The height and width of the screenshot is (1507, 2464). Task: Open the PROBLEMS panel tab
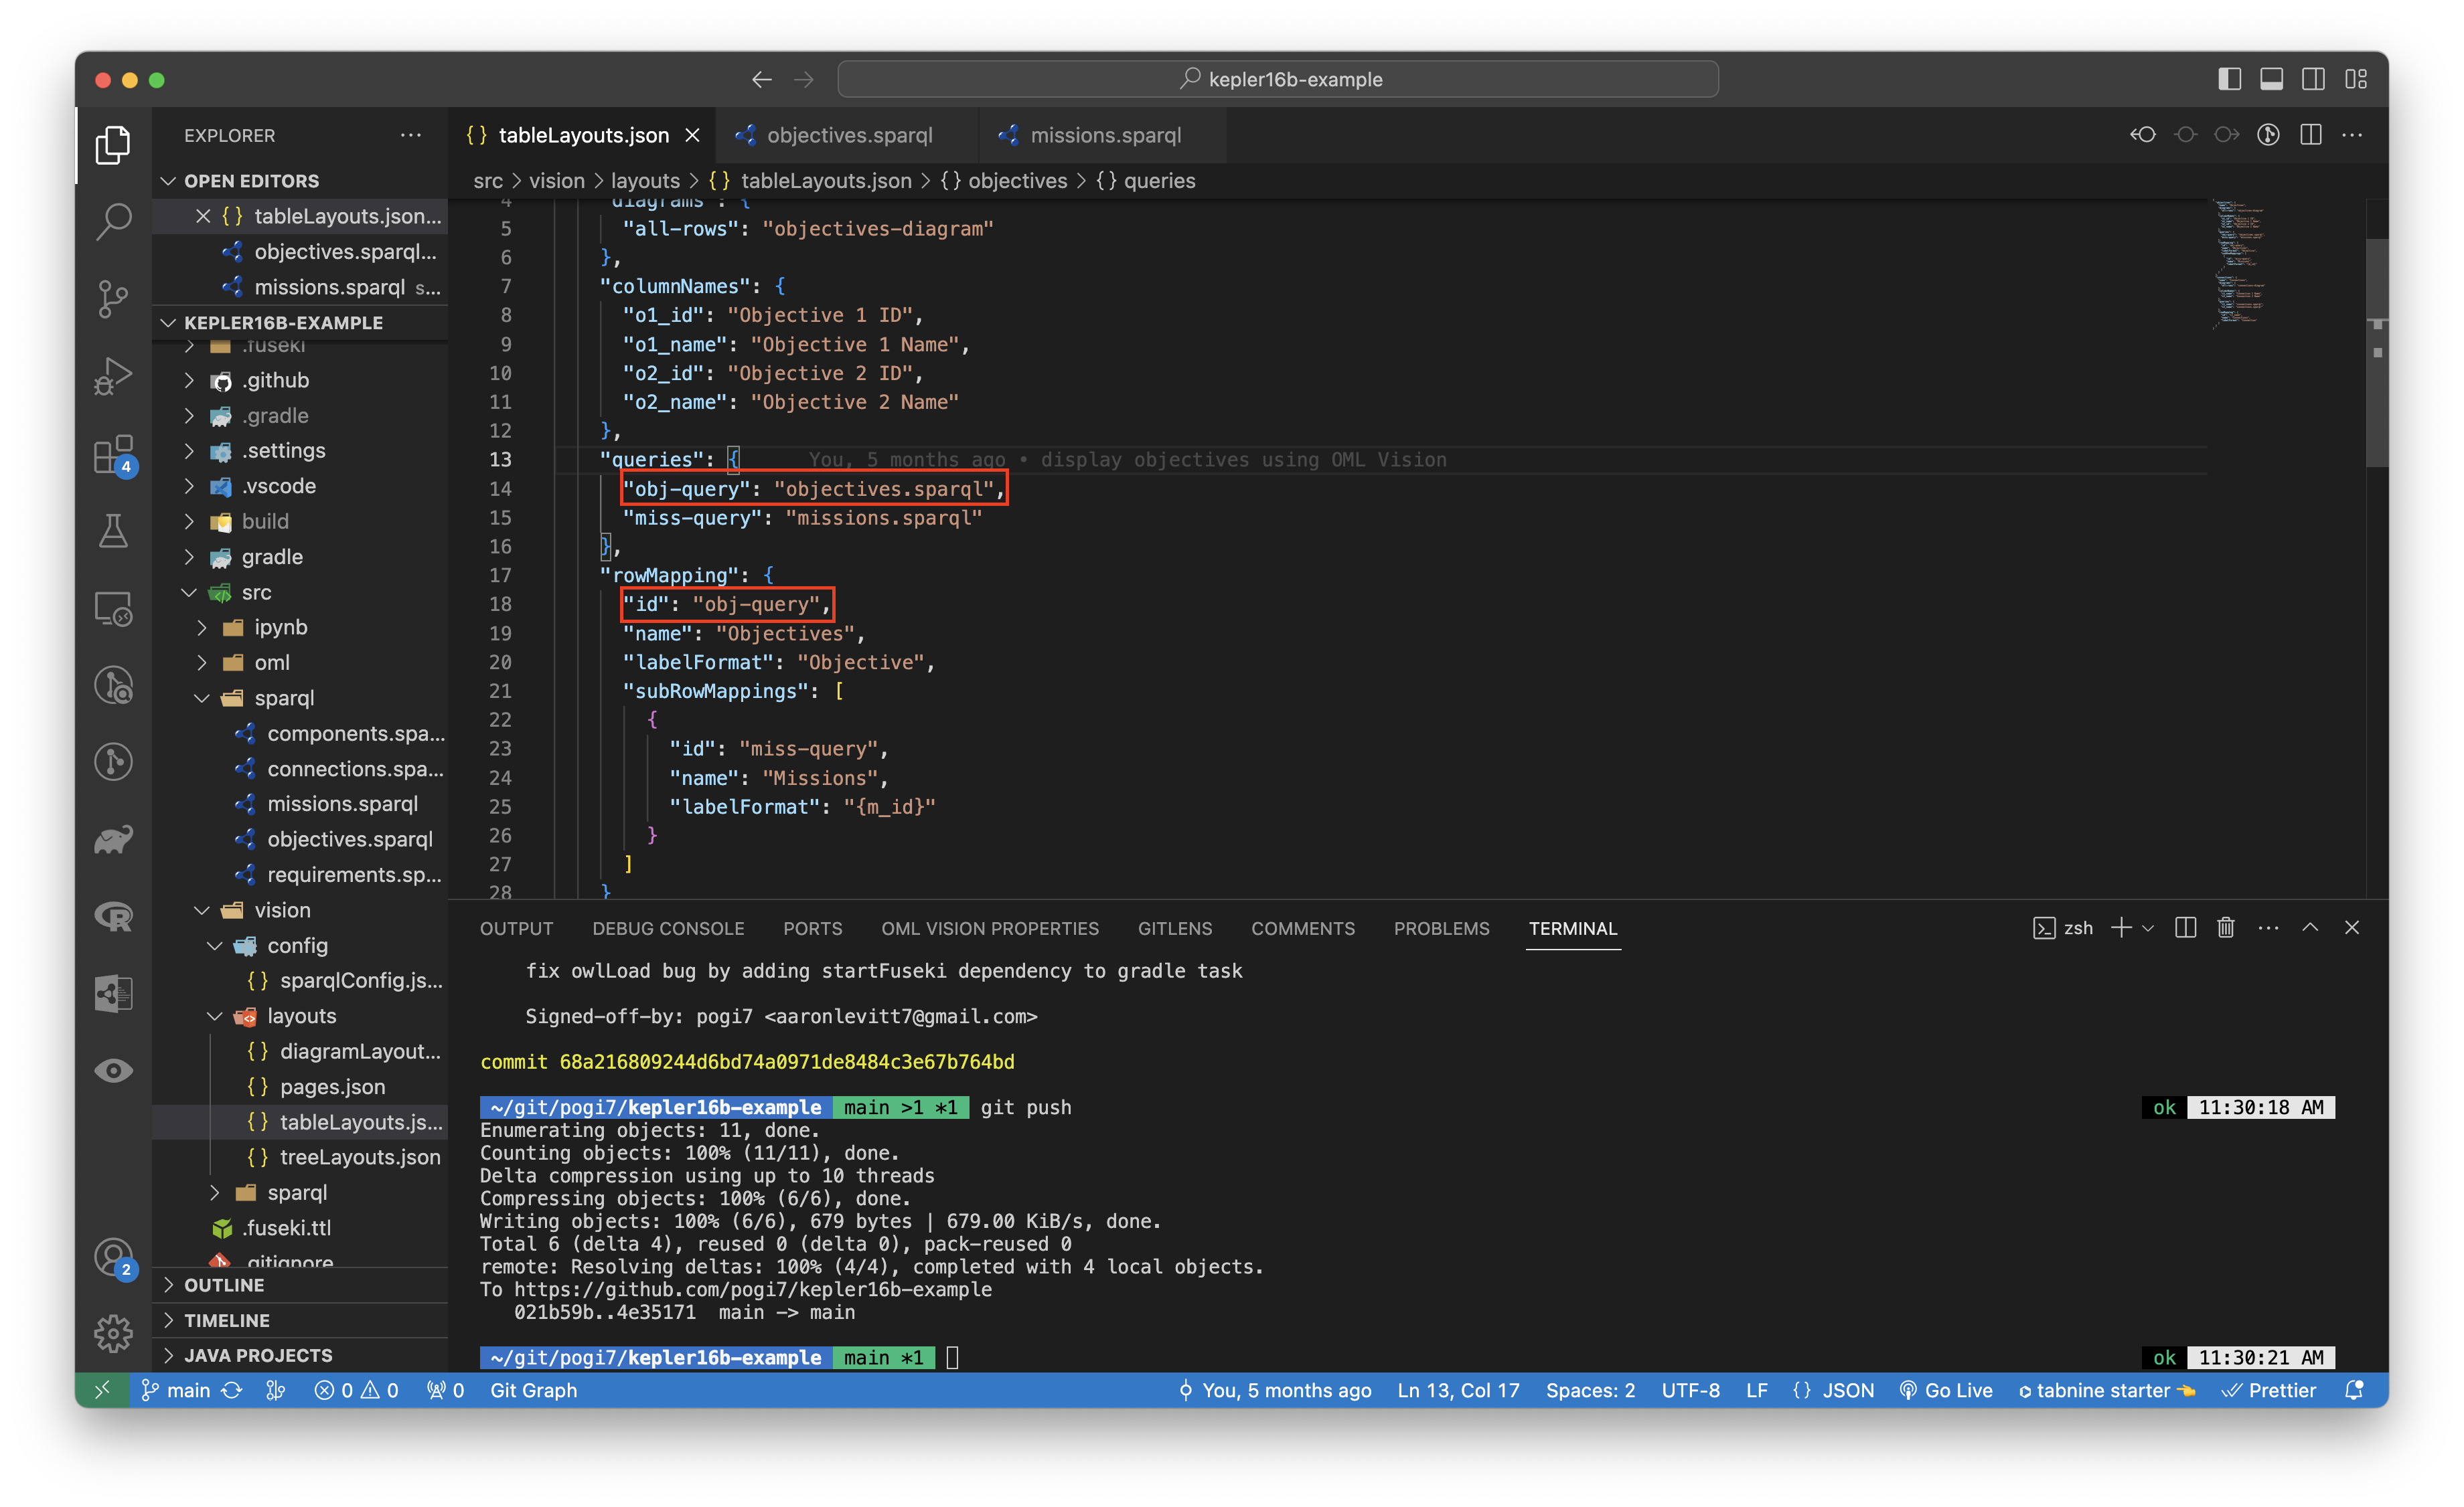pos(1441,928)
